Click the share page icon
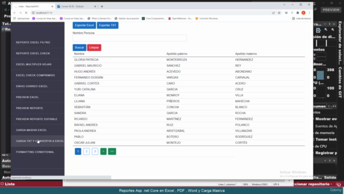 274,13
